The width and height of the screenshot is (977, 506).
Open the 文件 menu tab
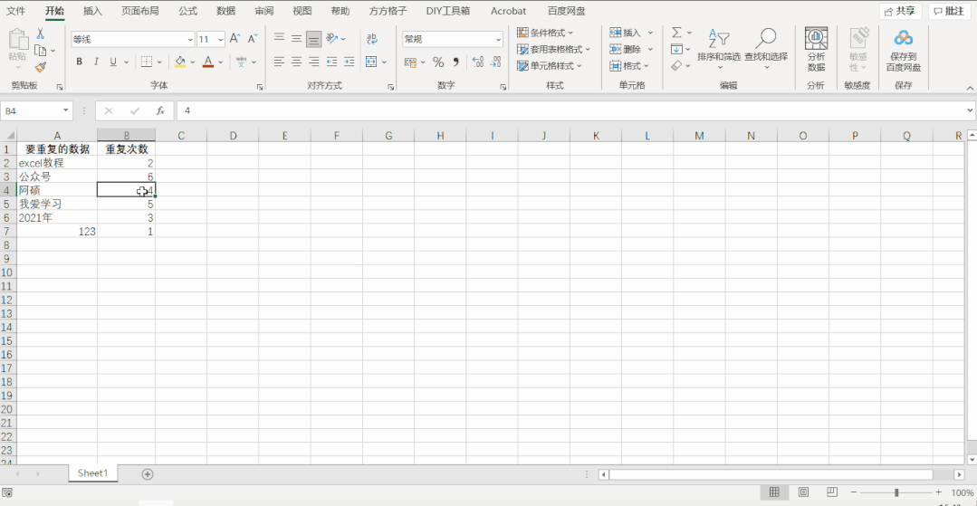[x=15, y=11]
